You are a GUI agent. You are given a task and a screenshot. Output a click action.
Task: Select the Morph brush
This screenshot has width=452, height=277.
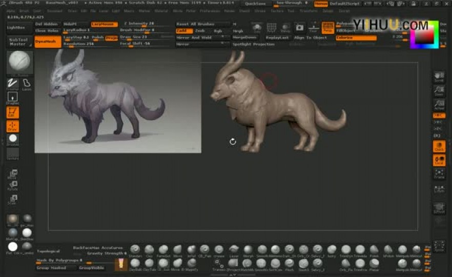tap(248, 251)
